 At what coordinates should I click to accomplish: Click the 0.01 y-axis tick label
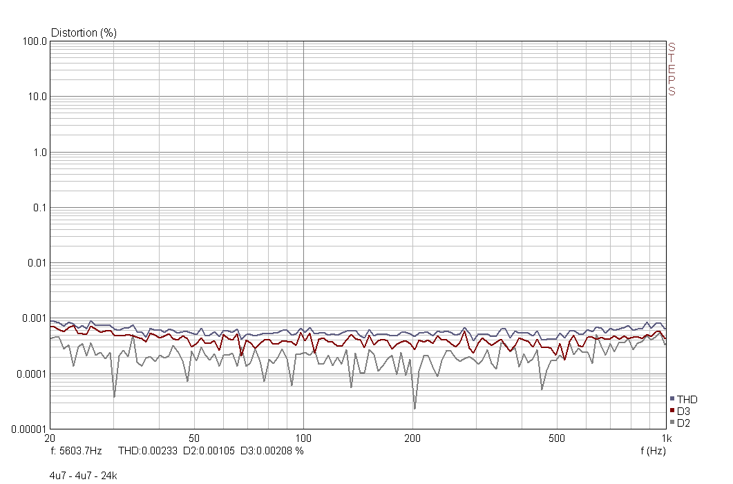tap(37, 263)
